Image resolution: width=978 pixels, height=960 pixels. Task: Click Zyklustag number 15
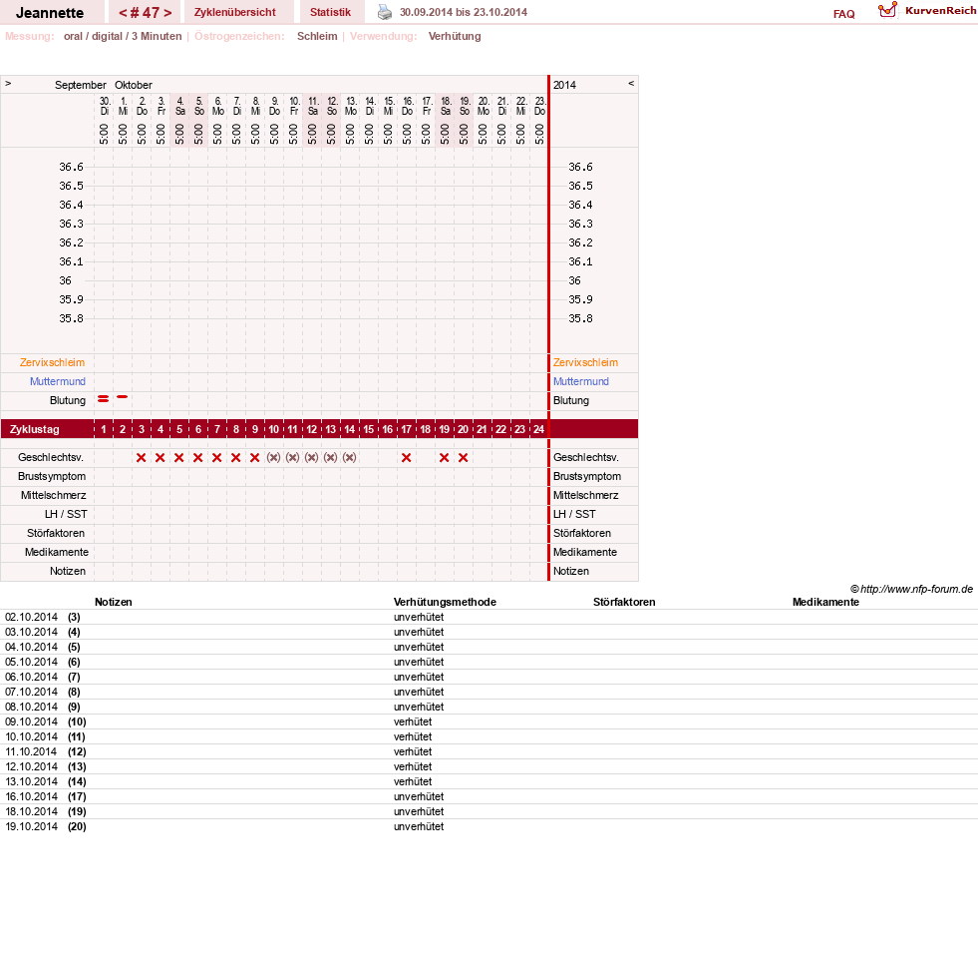tap(369, 429)
